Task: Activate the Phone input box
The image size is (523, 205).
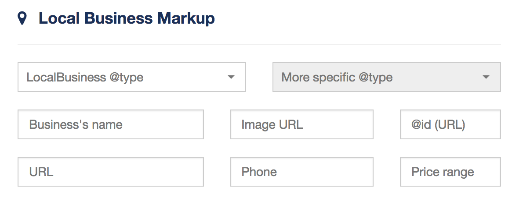Action: 302,172
